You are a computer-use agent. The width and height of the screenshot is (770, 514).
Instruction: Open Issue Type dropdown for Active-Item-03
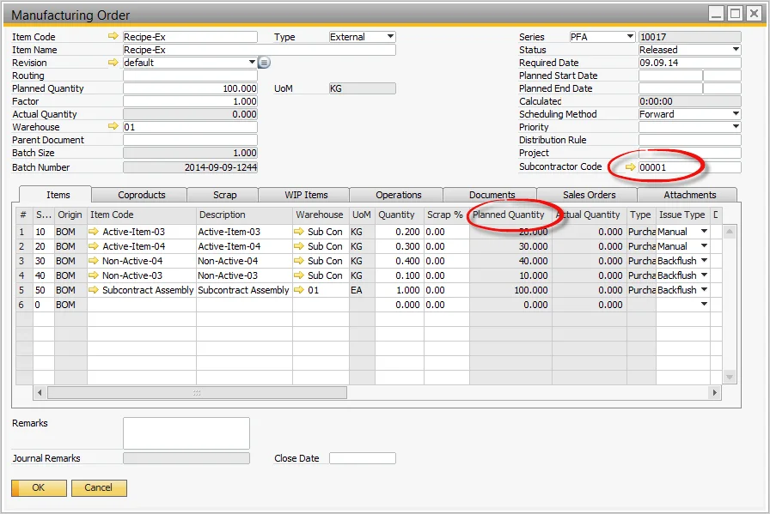(704, 231)
